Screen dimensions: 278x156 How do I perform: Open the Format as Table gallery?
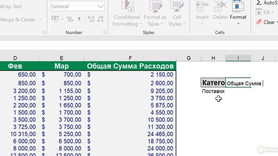[155, 14]
